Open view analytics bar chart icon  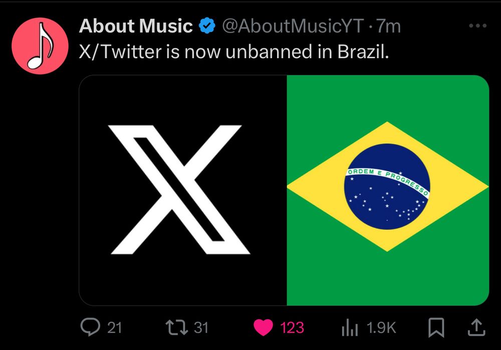pos(350,328)
